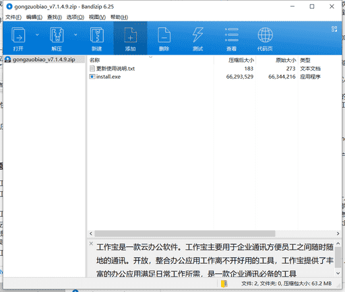Click the text document icon of 更新使用说明.txt
345x292 pixels.
92,69
